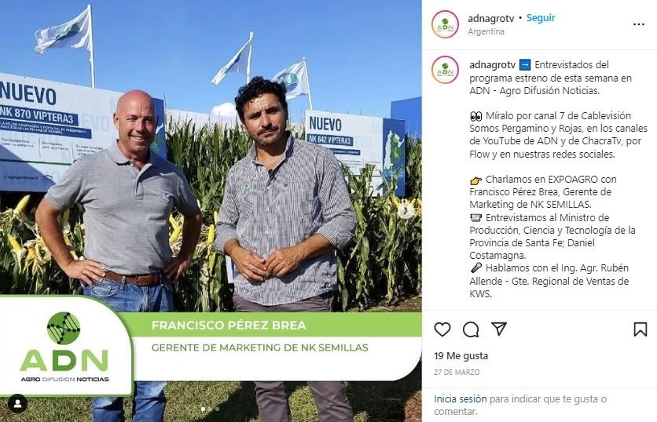Follow the account with Seguir
The height and width of the screenshot is (422, 657).
pos(541,18)
